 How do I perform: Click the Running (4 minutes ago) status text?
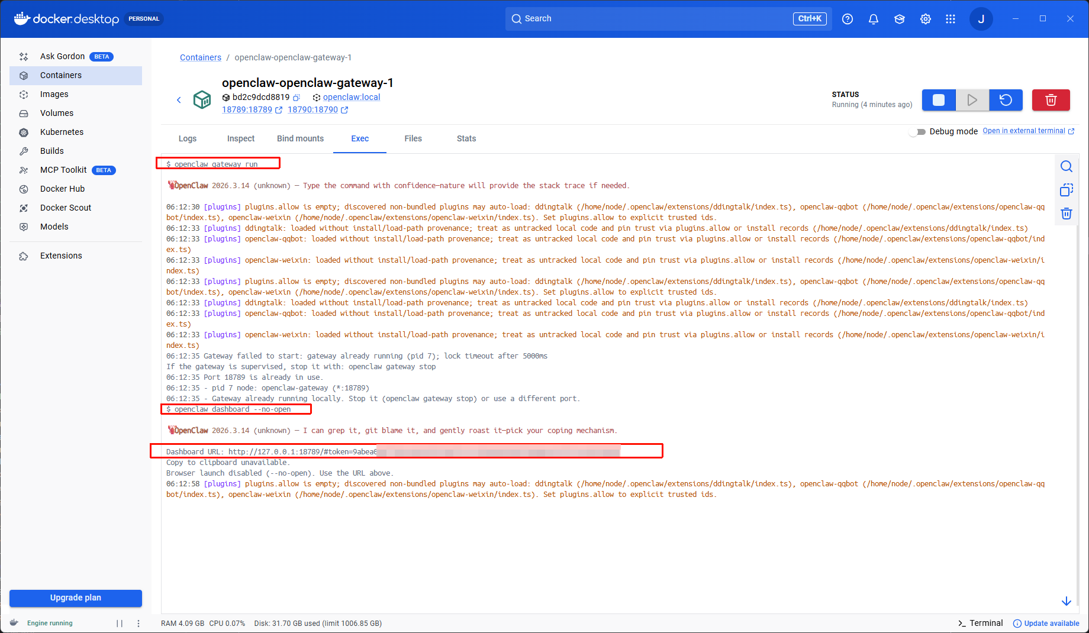click(872, 105)
